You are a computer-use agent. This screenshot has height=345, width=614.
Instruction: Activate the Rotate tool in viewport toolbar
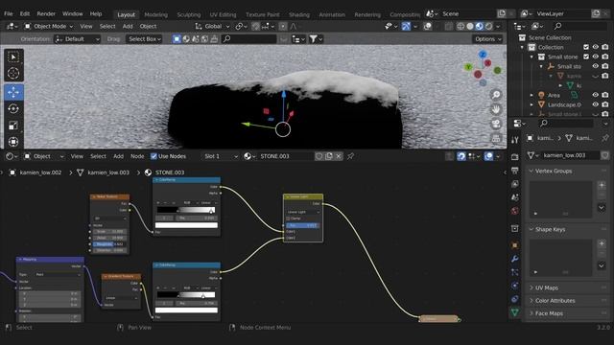tap(13, 108)
